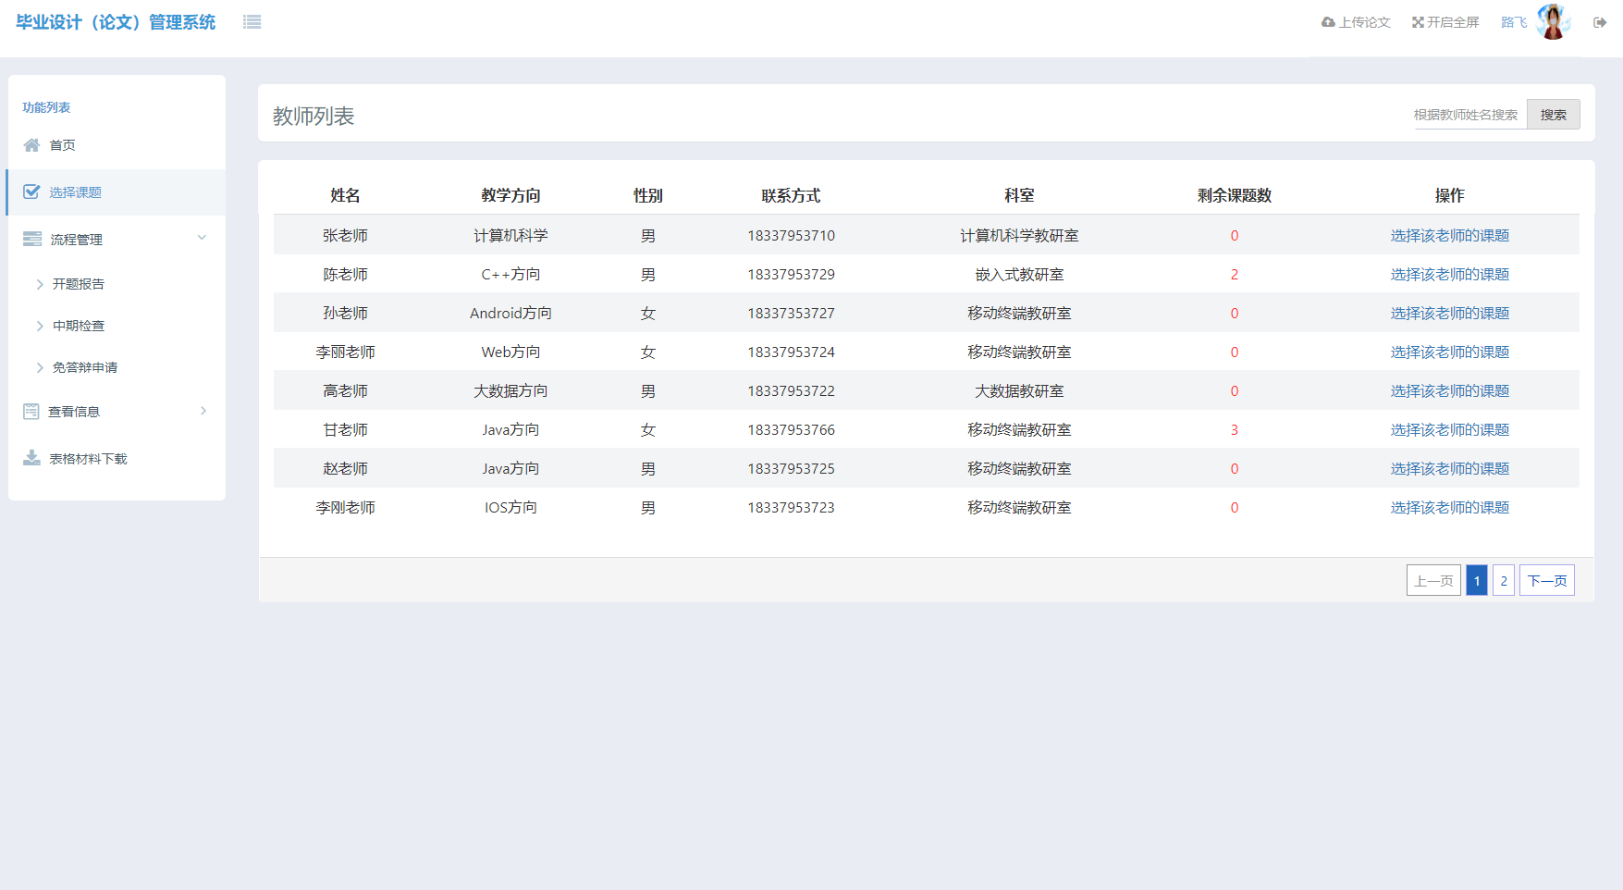
Task: Choose 陈老师's topic via 选择该老师的课题 link
Action: point(1449,275)
